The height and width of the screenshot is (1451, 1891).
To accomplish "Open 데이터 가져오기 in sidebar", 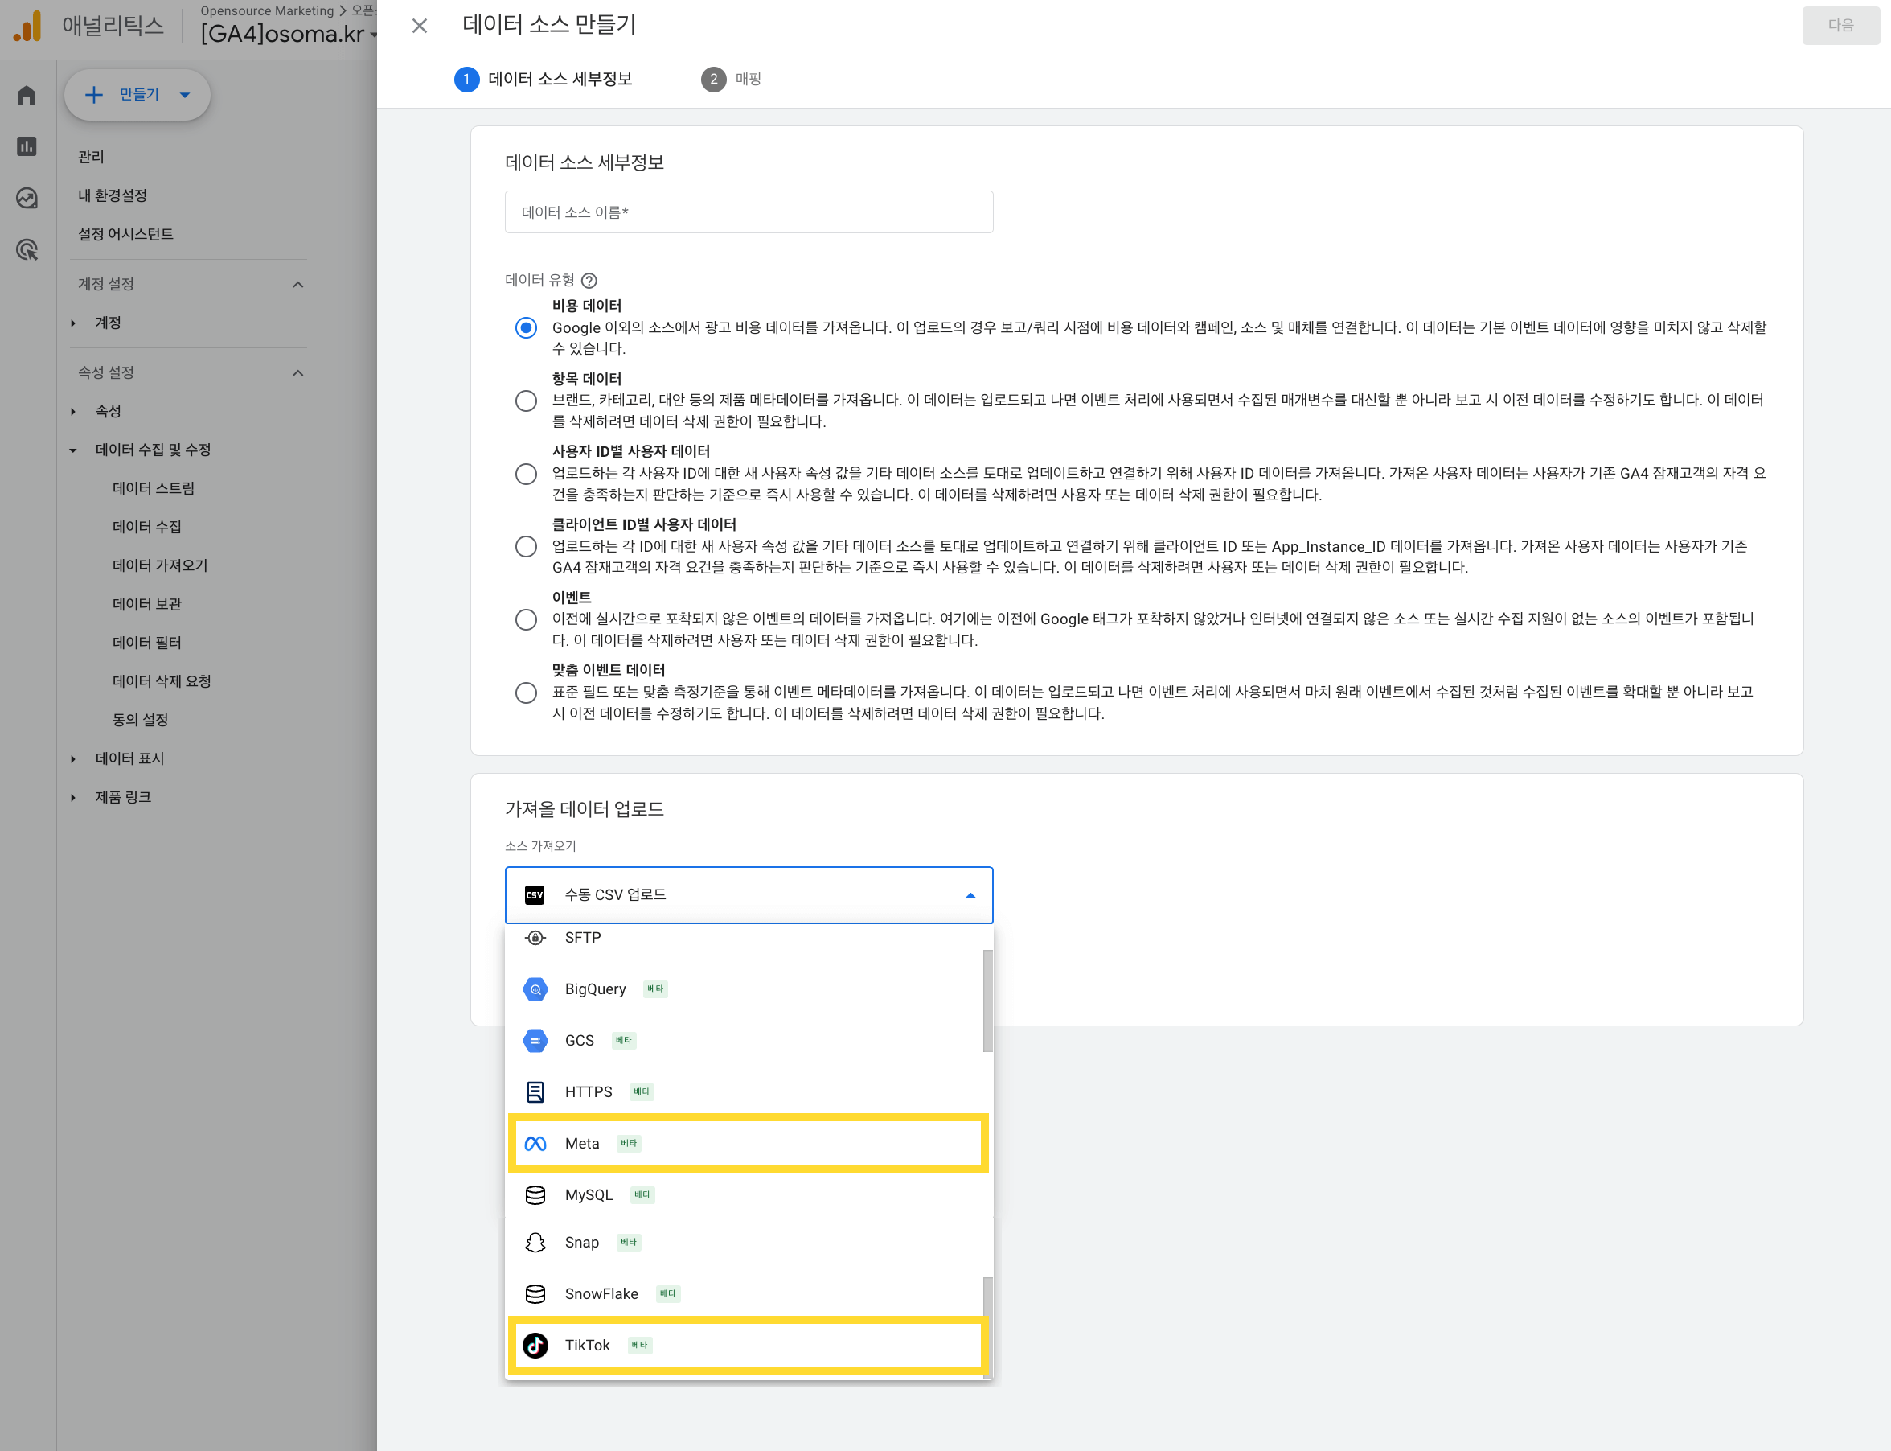I will click(x=160, y=565).
